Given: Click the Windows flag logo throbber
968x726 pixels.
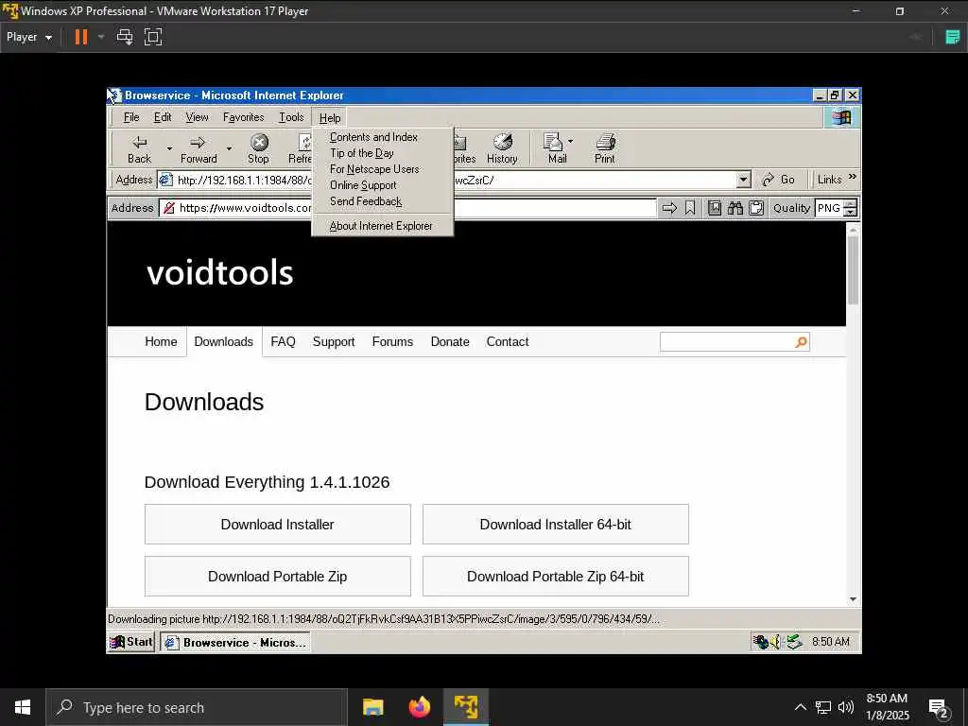Looking at the screenshot, I should point(840,117).
